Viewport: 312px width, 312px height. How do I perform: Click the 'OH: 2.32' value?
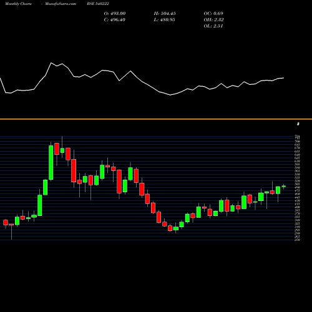click(213, 20)
